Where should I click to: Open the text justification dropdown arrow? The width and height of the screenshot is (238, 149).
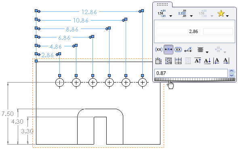[x=207, y=52]
